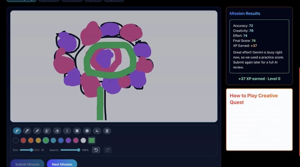Click the Creativity: 76 score line
300x167 pixels.
[x=243, y=31]
